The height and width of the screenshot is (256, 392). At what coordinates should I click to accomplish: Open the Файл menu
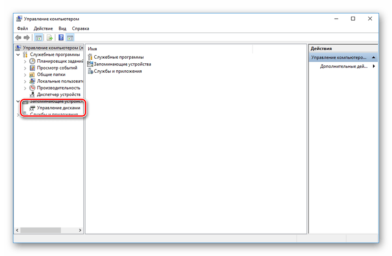click(x=22, y=28)
